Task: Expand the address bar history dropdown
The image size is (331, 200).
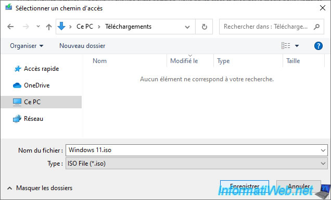Action: tap(187, 27)
